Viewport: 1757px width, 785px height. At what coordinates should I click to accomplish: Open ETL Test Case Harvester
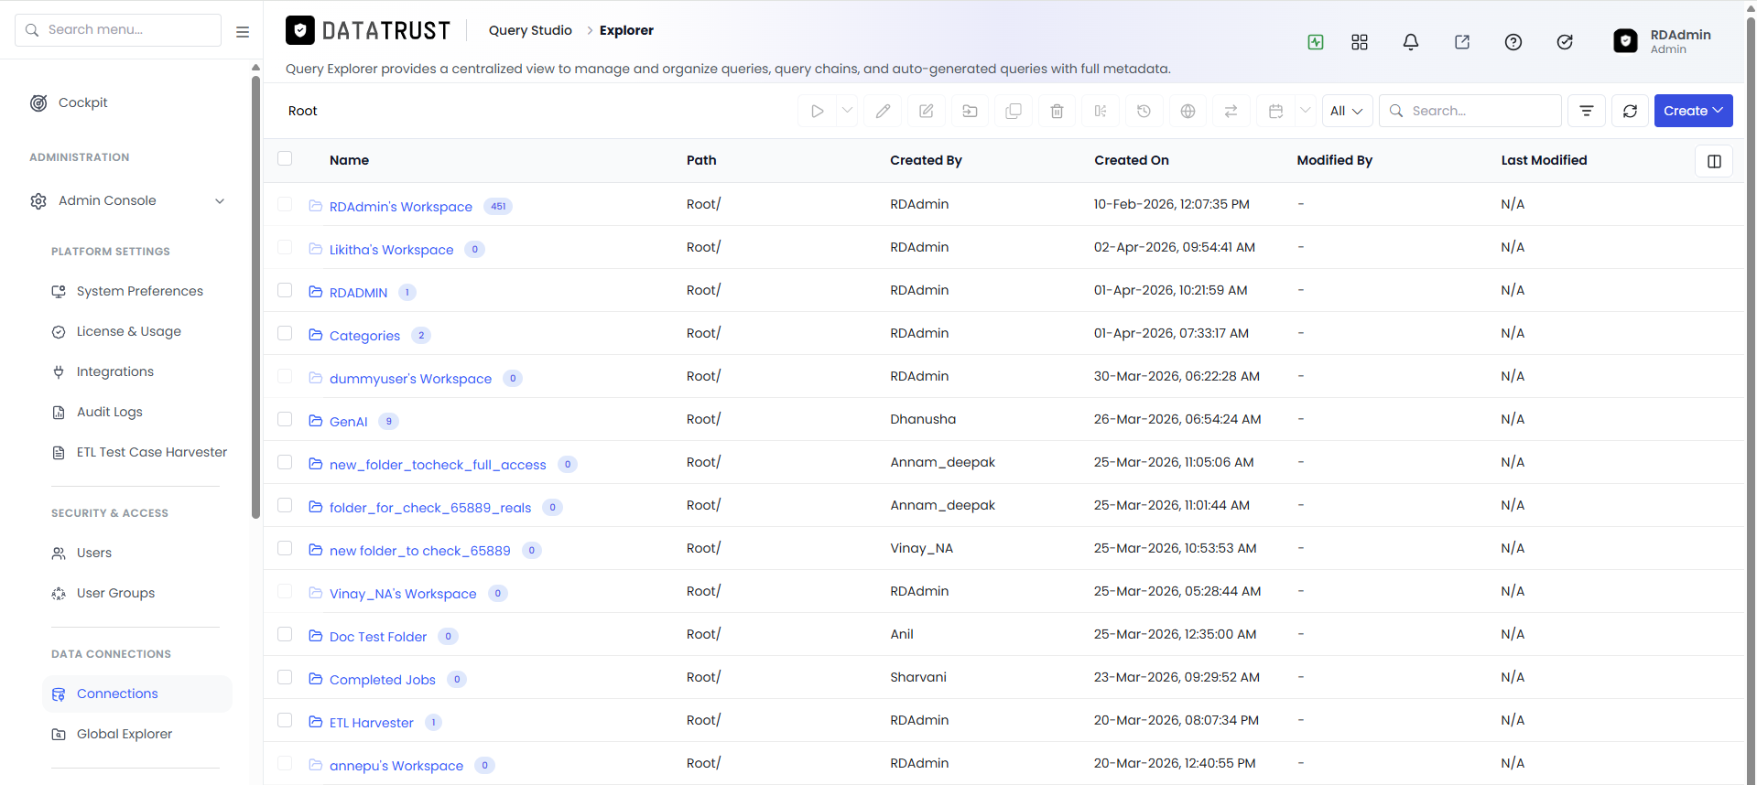coord(151,452)
